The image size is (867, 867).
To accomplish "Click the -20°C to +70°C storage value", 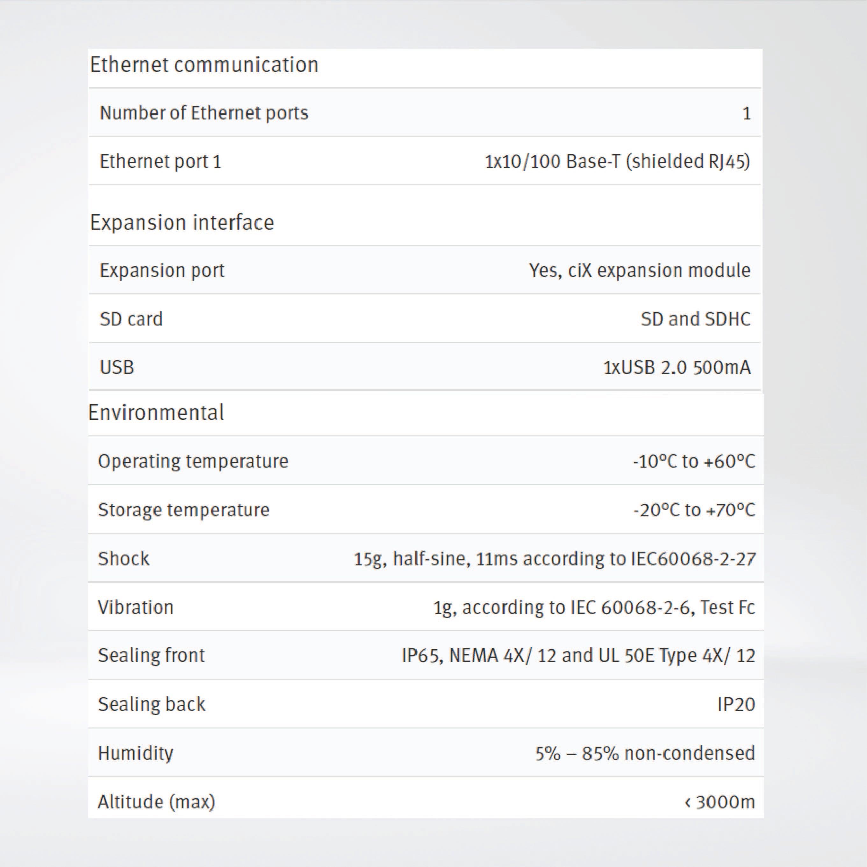I will pyautogui.click(x=694, y=510).
